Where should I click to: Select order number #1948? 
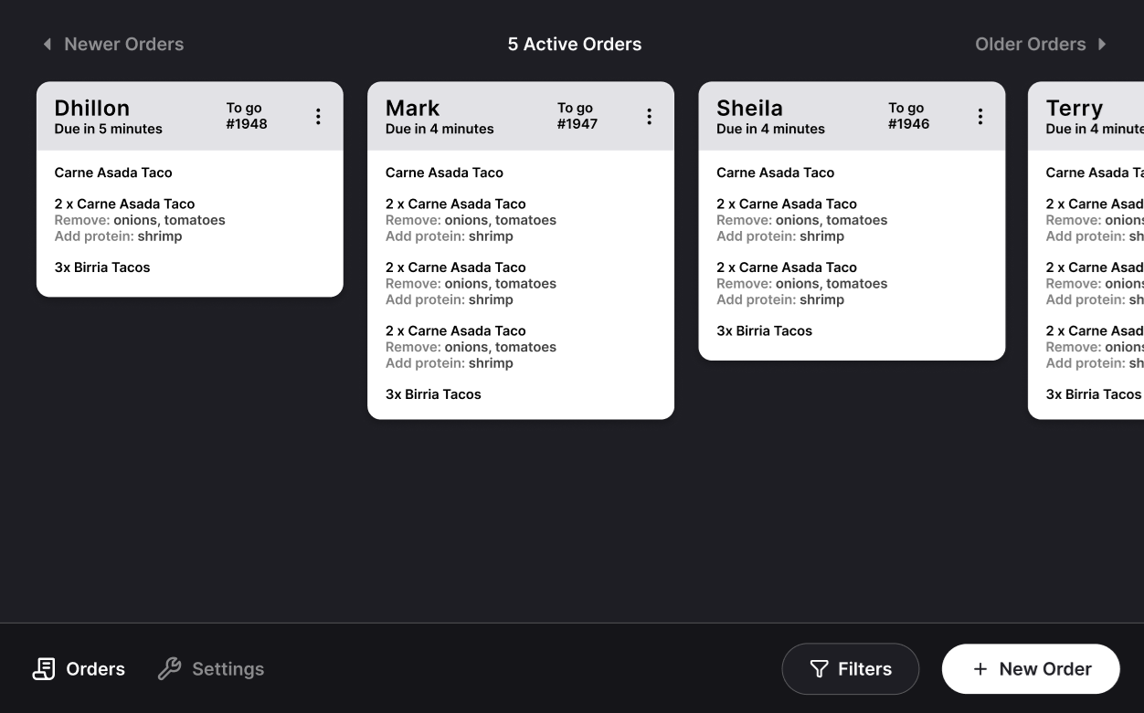click(247, 124)
